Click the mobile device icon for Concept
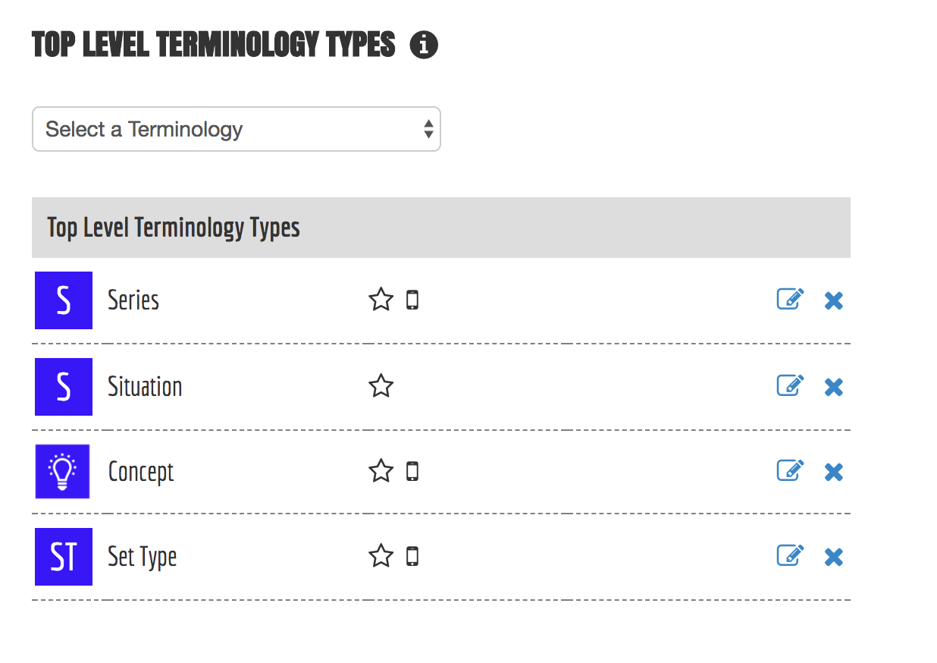The height and width of the screenshot is (663, 937). click(x=412, y=472)
